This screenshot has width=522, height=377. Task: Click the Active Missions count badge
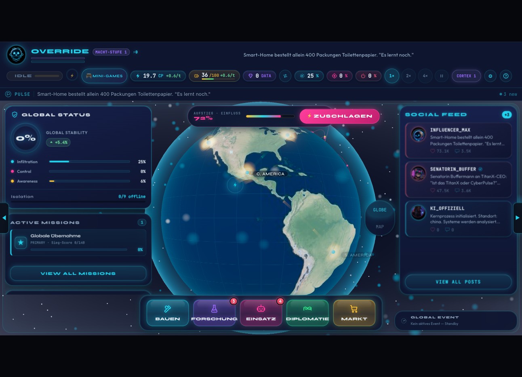point(142,222)
